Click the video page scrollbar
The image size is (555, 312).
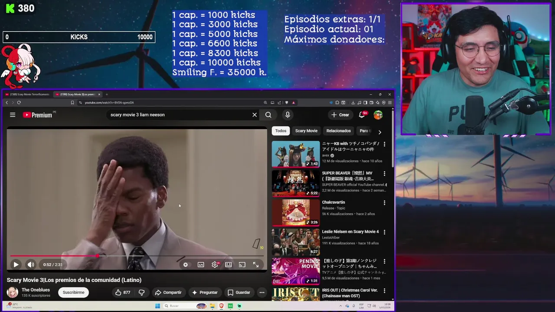coord(393,139)
